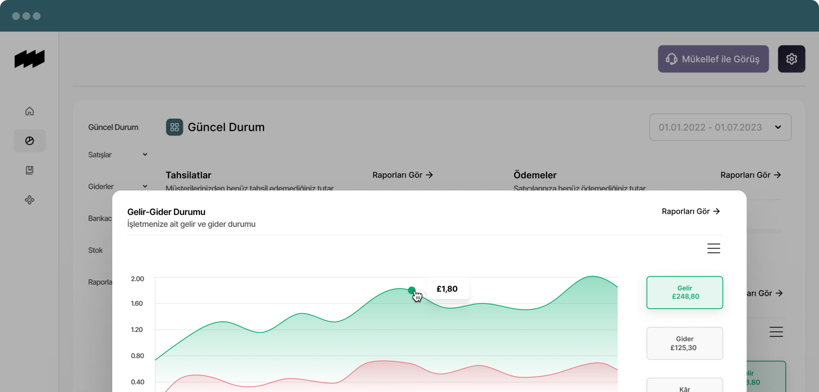Expand the Satışlar menu

click(118, 155)
